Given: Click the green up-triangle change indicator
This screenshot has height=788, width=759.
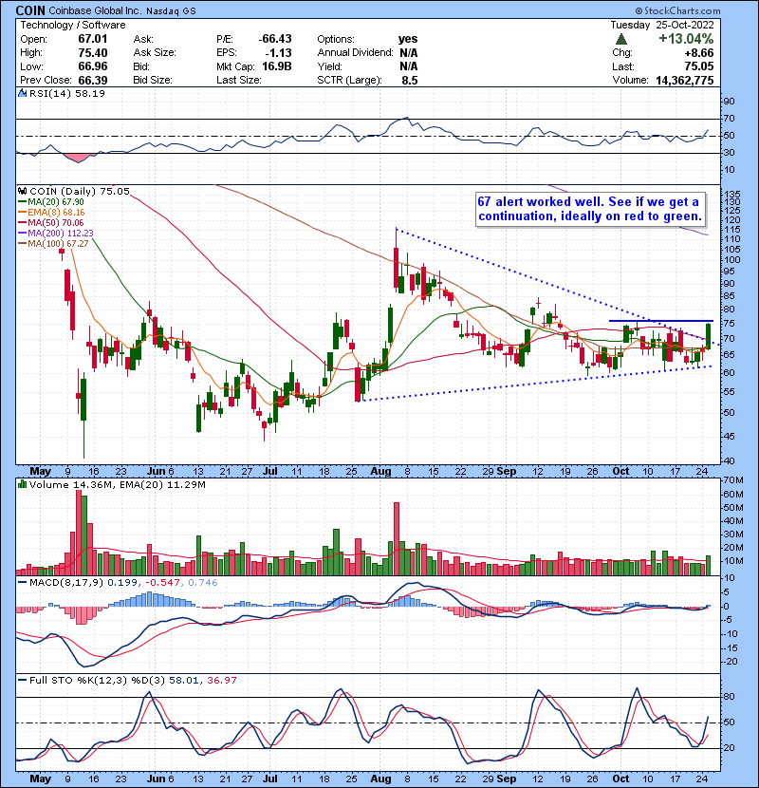Looking at the screenshot, I should (x=620, y=39).
